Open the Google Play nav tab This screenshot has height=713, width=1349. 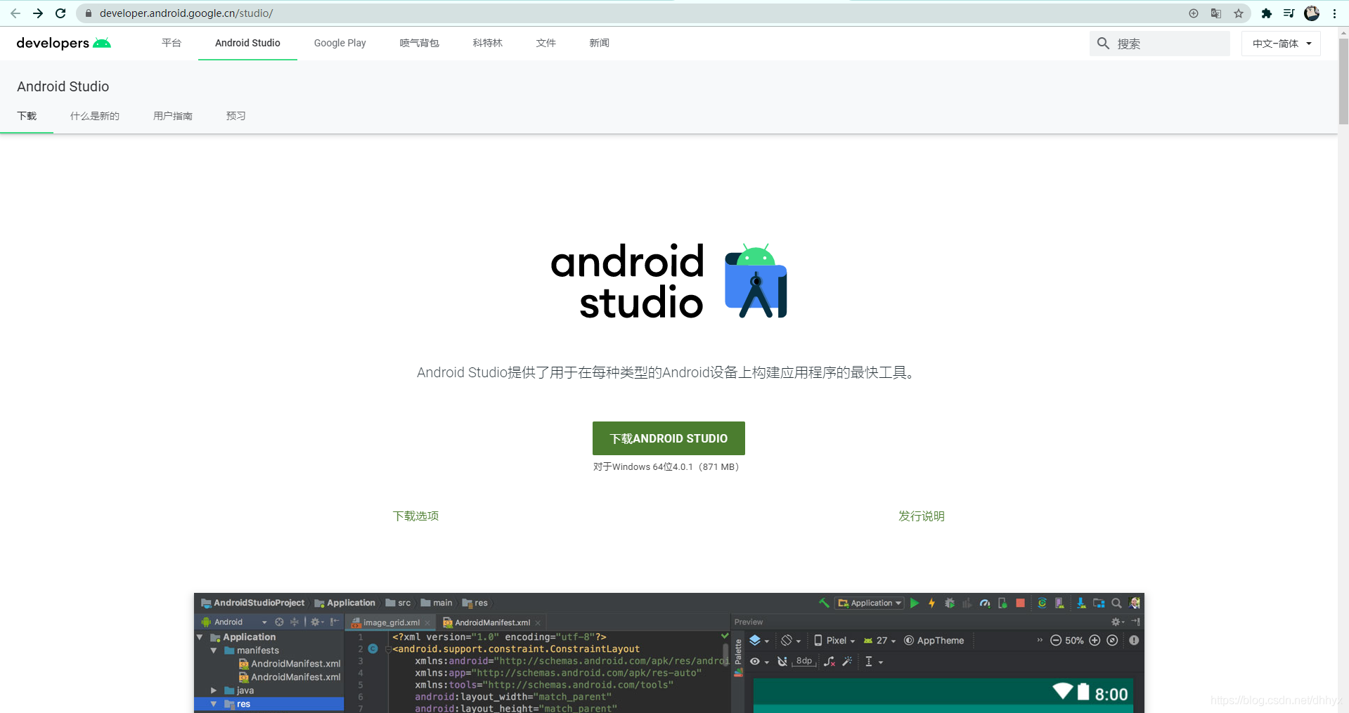(x=340, y=43)
